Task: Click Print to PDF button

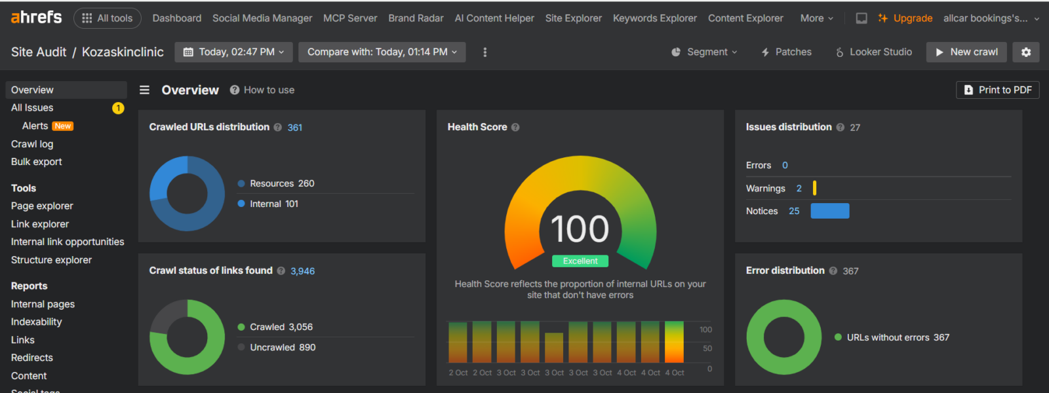Action: point(998,90)
